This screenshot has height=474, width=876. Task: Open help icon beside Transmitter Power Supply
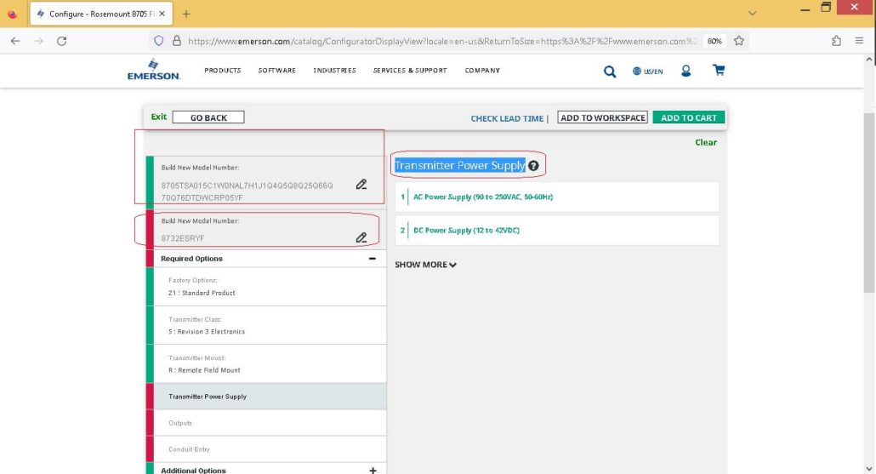pyautogui.click(x=533, y=165)
